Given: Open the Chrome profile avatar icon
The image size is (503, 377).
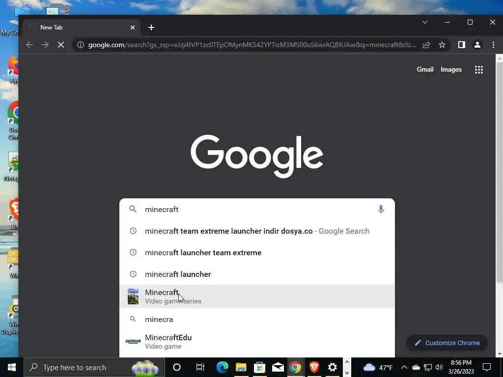Looking at the screenshot, I should tap(477, 45).
